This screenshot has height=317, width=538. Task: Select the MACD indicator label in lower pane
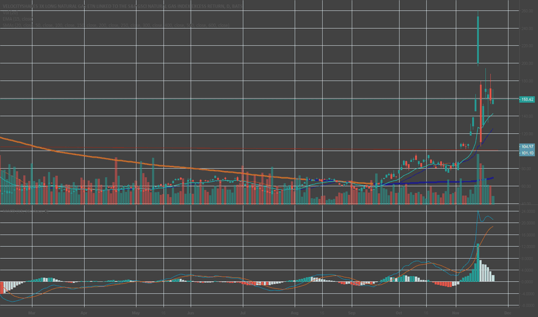click(x=25, y=211)
